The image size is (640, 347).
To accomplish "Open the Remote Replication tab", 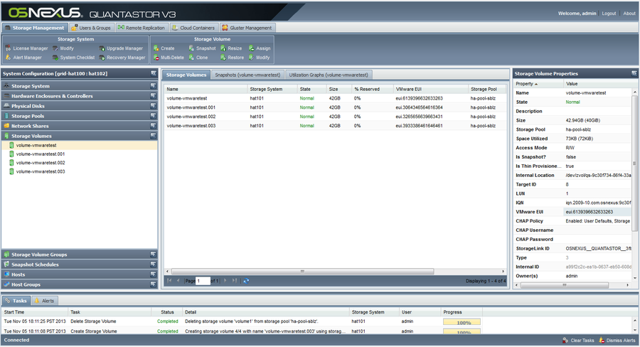I will [142, 28].
